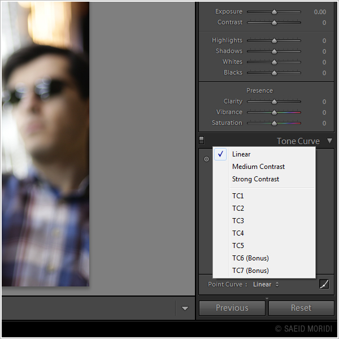Click the targeted adjustment tool icon
Image resolution: width=339 pixels, height=339 pixels.
(206, 159)
